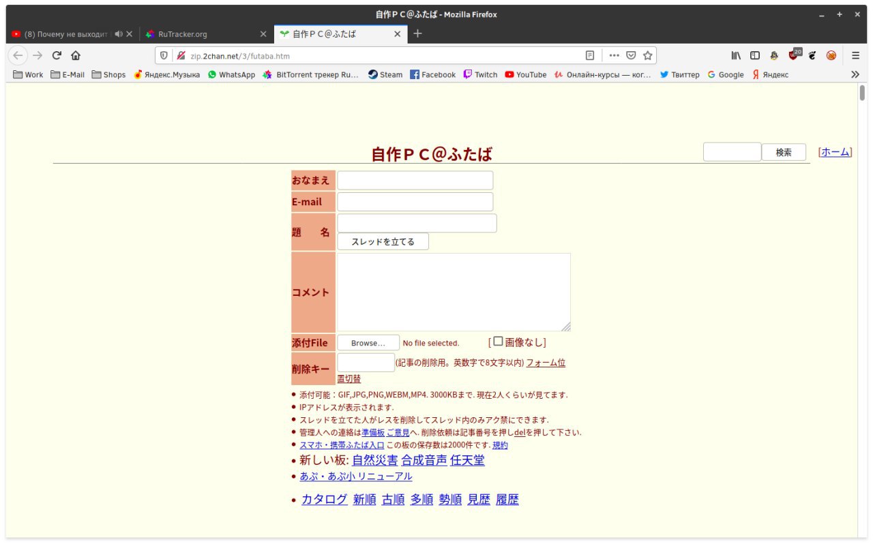
Task: Open the WhatsApp bookmark
Action: tap(231, 74)
